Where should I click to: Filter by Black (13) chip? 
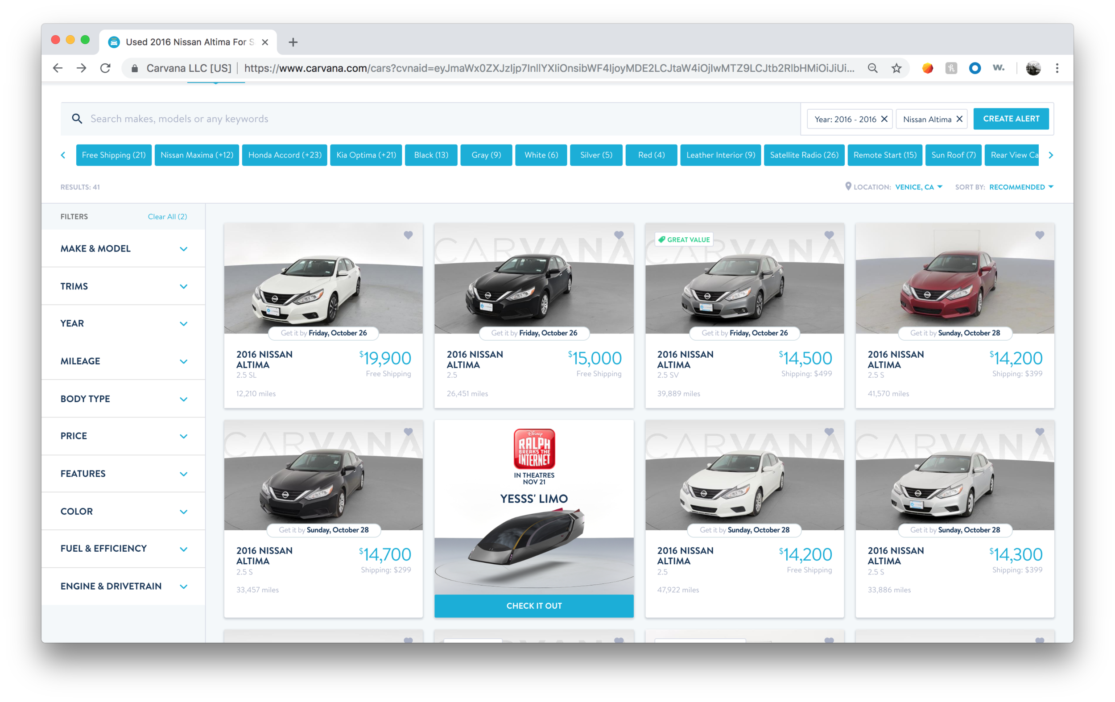click(431, 155)
